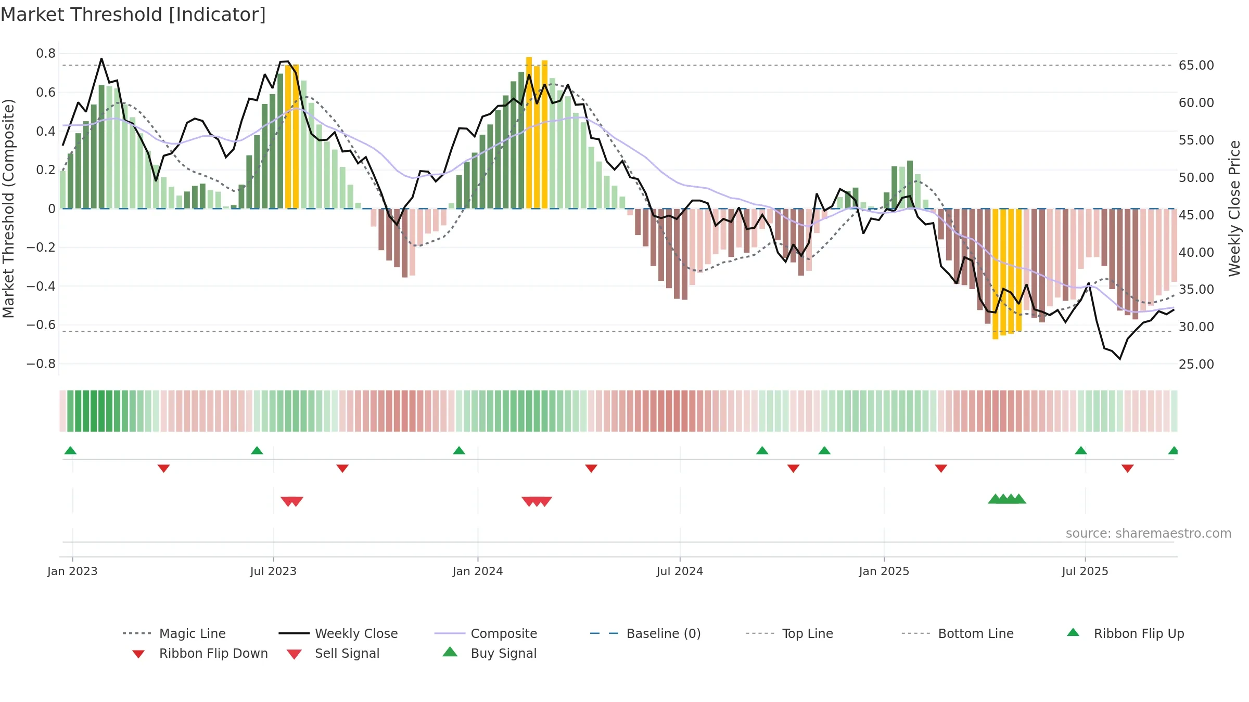Click the ribbon flip down marker in March 2023
Image resolution: width=1249 pixels, height=702 pixels.
tap(164, 469)
